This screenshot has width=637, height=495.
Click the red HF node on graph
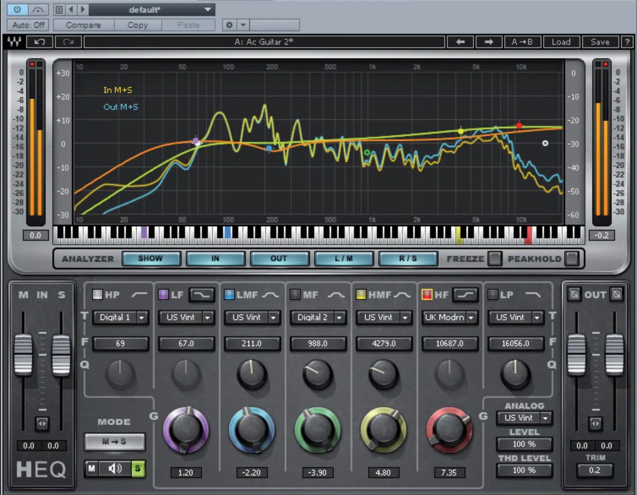[x=519, y=125]
